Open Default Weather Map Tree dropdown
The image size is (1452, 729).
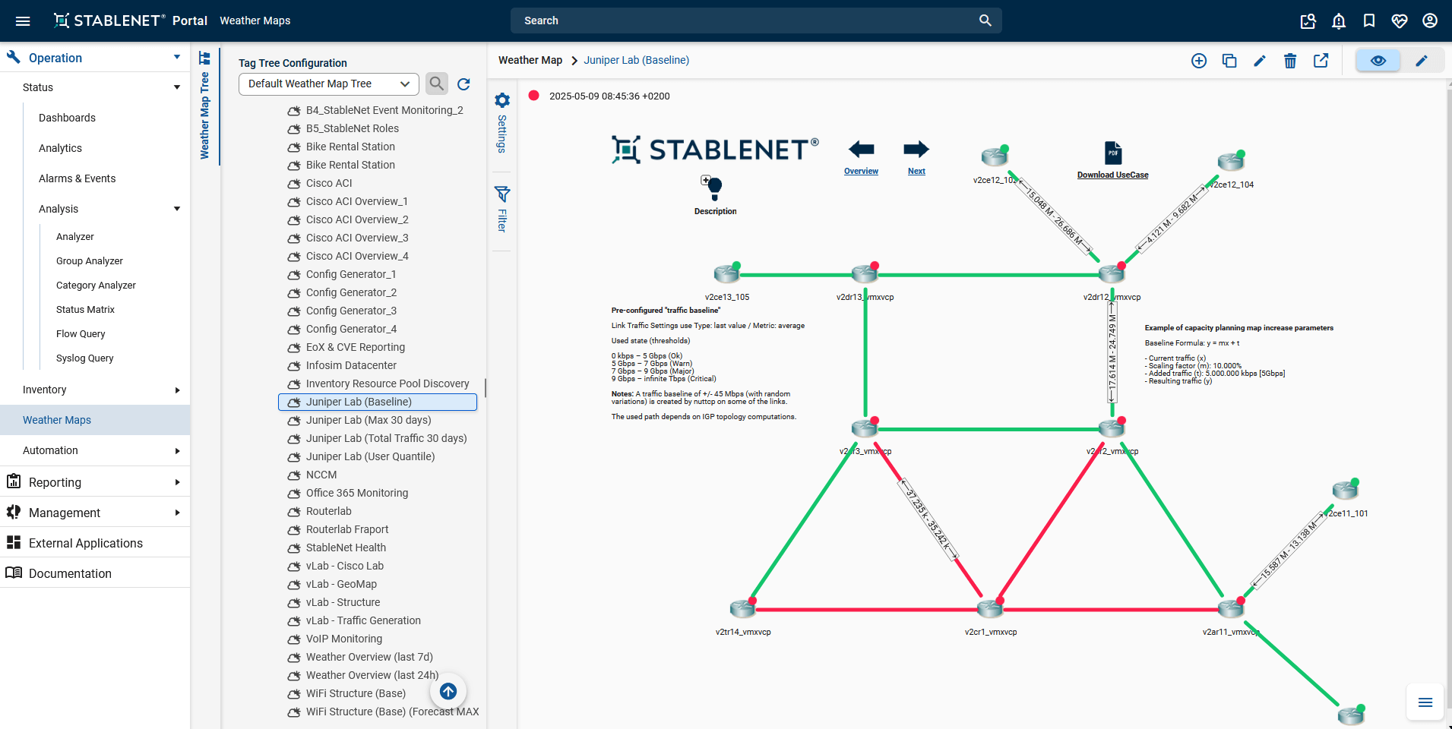[x=329, y=84]
